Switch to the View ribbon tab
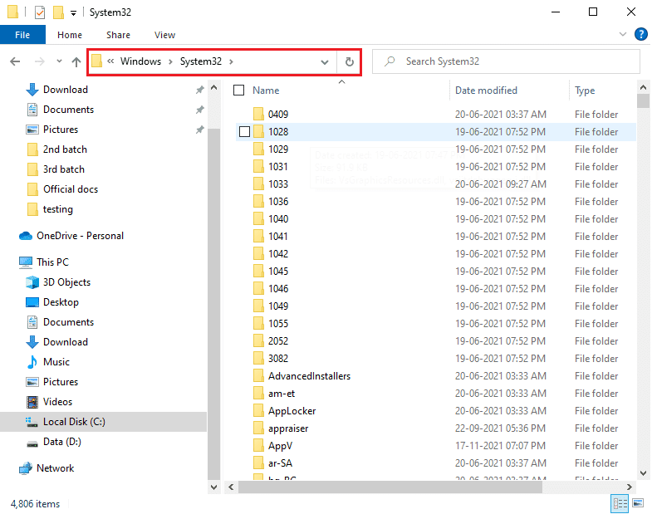This screenshot has height=514, width=652. (x=164, y=35)
